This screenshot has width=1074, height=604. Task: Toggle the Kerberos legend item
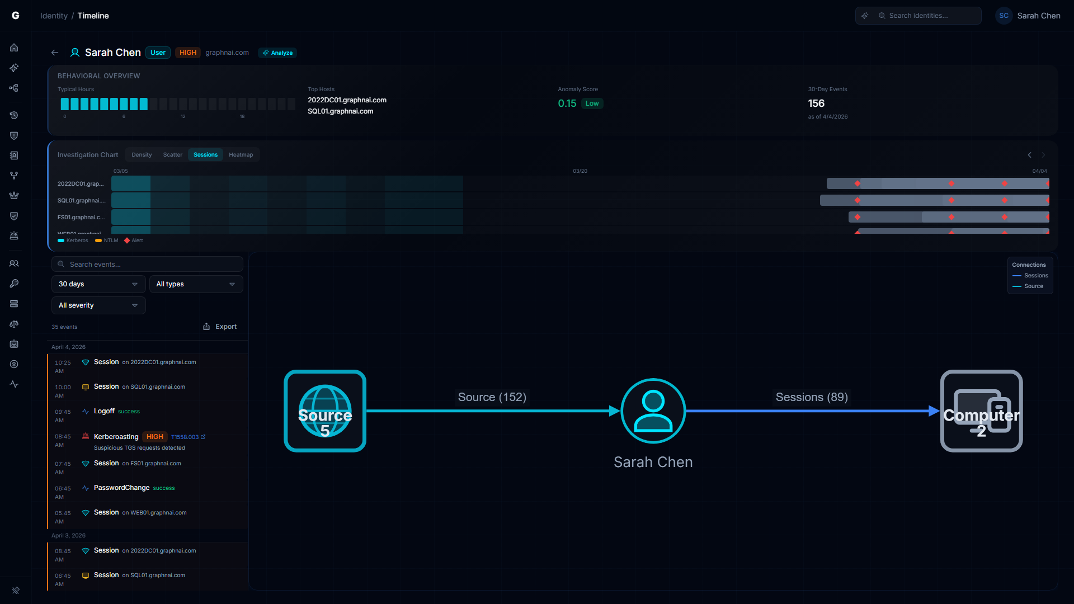pyautogui.click(x=73, y=240)
